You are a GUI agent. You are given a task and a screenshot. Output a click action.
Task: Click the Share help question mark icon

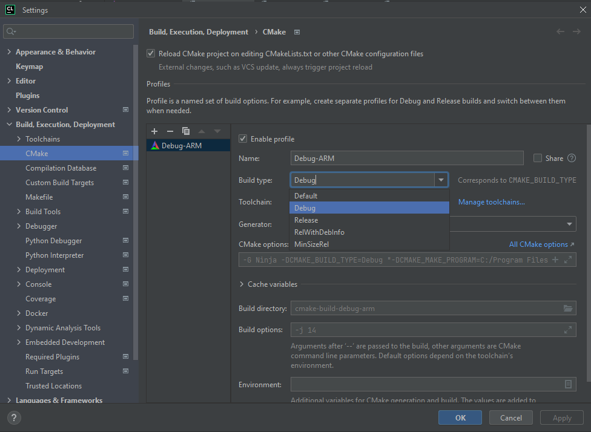point(572,158)
